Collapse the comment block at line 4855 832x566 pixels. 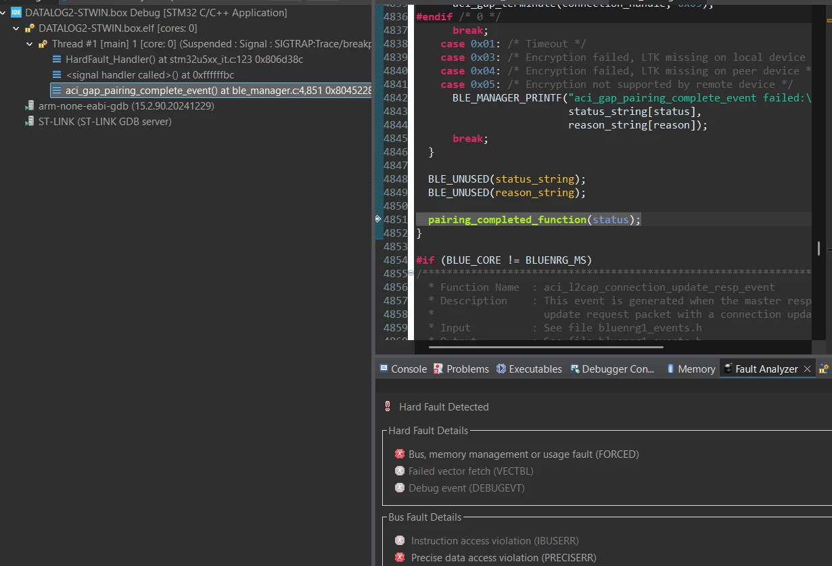pyautogui.click(x=412, y=273)
